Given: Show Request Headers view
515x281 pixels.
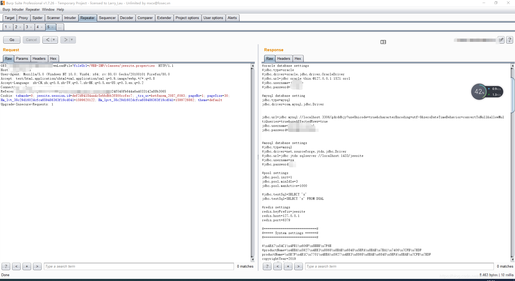Looking at the screenshot, I should pyautogui.click(x=39, y=58).
